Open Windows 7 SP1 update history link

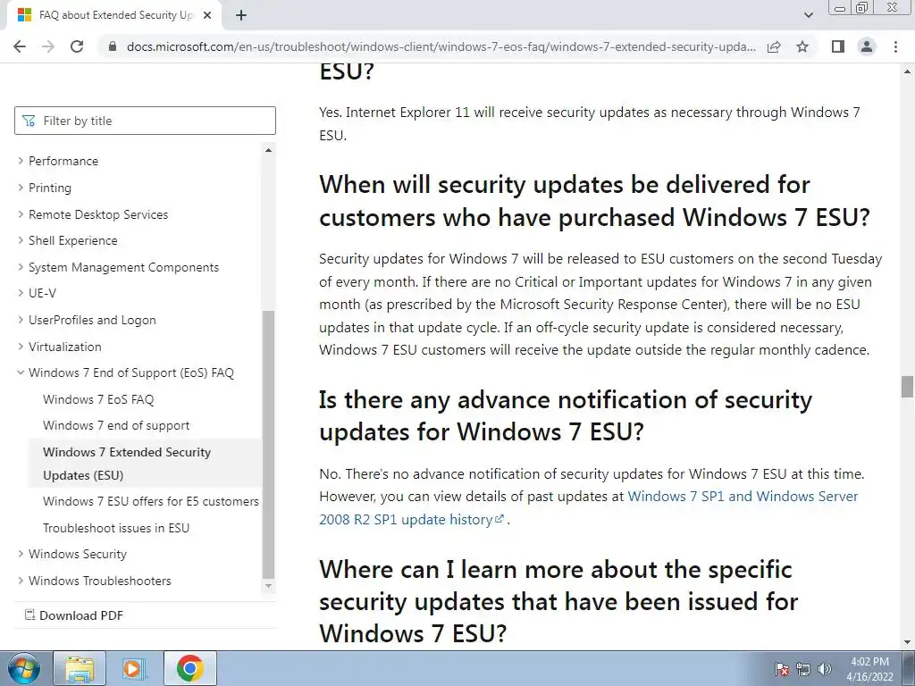pos(588,507)
